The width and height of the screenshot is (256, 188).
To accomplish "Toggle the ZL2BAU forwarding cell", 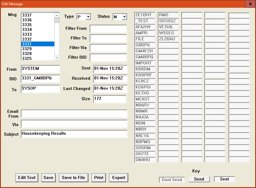I will [x=168, y=39].
